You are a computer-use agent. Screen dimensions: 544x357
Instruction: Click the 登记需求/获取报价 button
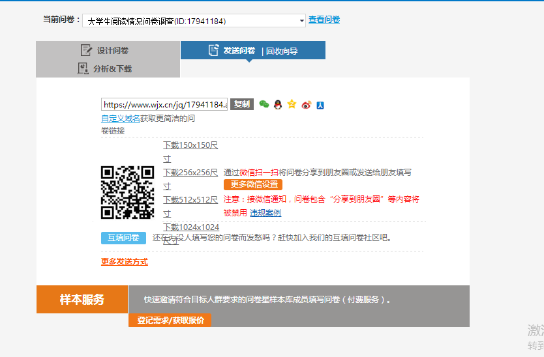pos(170,320)
